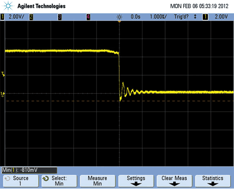Click the Min(1) -810mV measurement readout
234x189 pixels.
point(29,170)
